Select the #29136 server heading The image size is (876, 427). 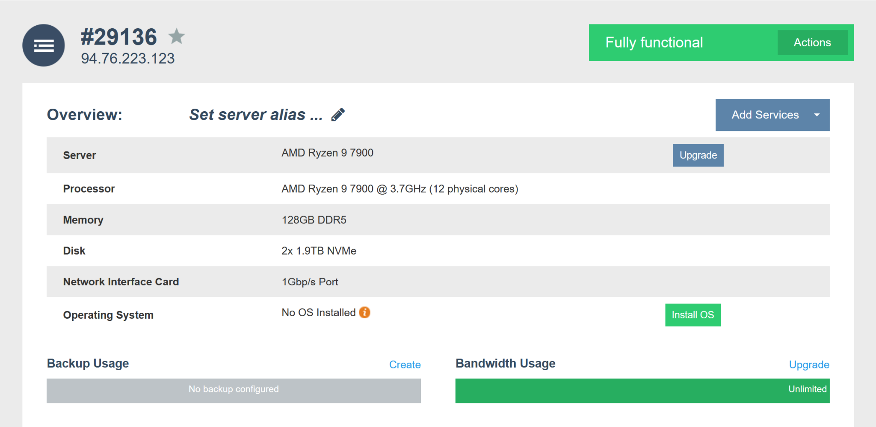(118, 37)
